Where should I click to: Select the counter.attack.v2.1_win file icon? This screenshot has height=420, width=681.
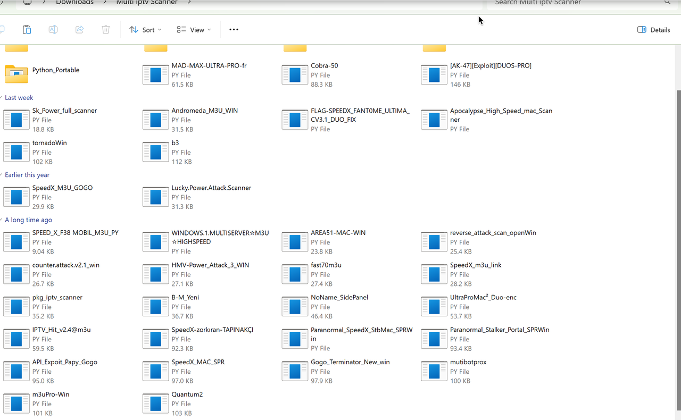coord(16,274)
